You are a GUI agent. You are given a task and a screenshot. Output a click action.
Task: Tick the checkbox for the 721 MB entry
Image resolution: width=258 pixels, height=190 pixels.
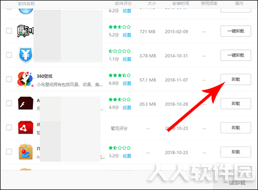[9, 31]
